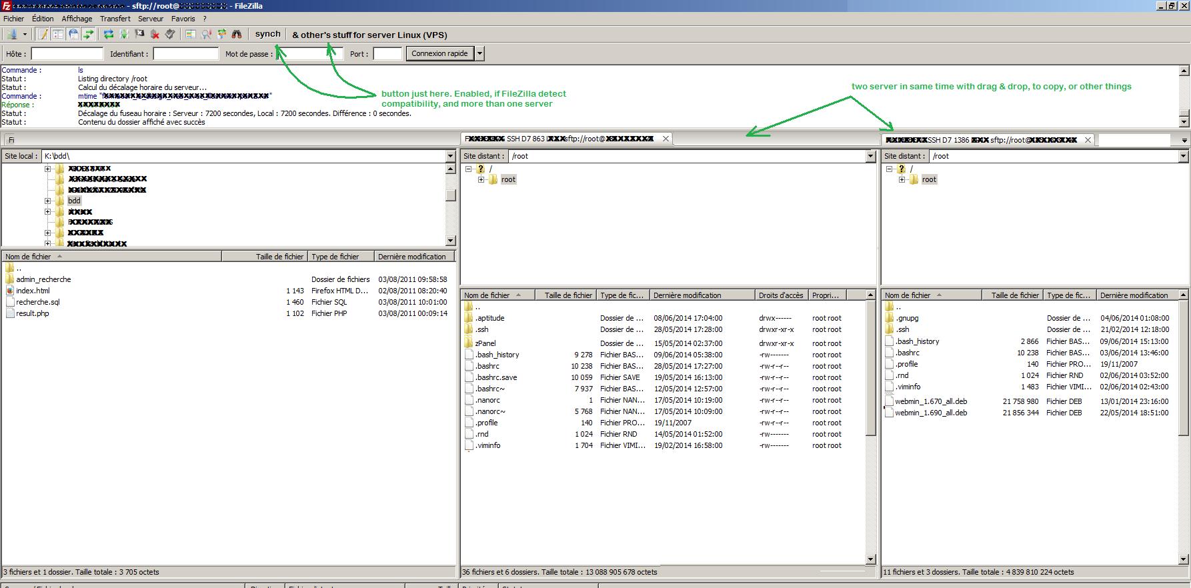Sort local list by Taille de fichier
This screenshot has width=1191, height=588.
[x=264, y=257]
